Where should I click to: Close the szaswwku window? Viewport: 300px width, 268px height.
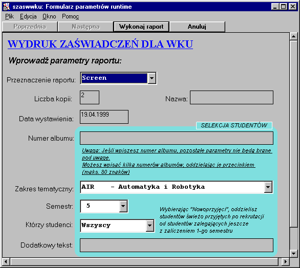click(293, 7)
